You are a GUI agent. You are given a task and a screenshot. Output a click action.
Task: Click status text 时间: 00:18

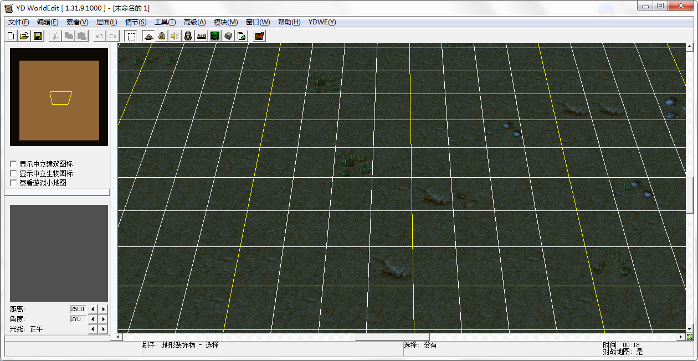pos(621,345)
